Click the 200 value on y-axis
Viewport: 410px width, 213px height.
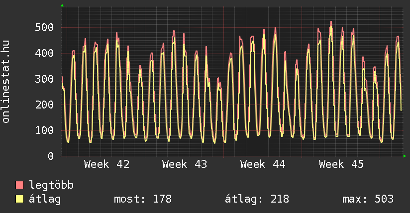44,105
